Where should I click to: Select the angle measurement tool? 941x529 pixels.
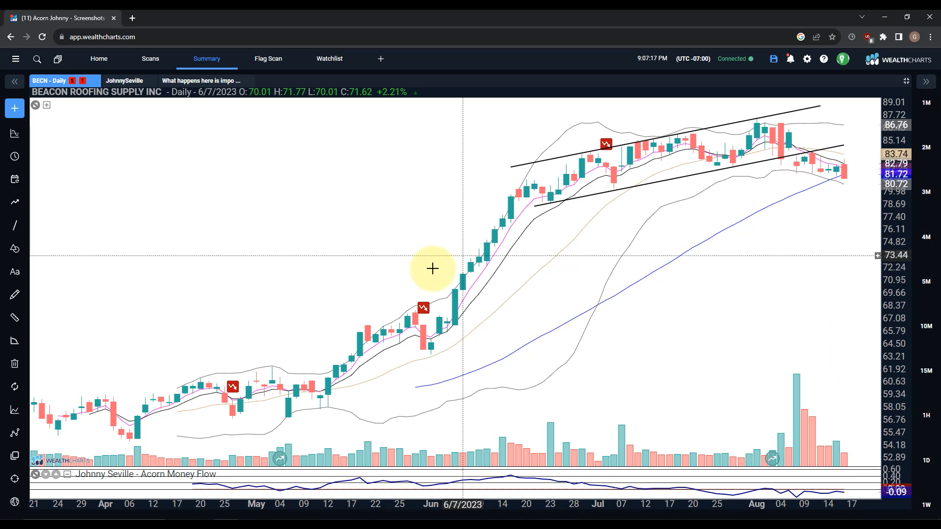pos(15,340)
